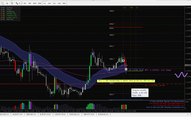Open the AUDJPY,H4 chart tab
The height and width of the screenshot is (117, 191).
17,115
